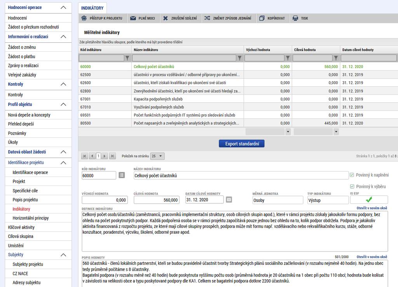Viewport: 398px width, 287px height.
Task: Click Měrná jednotka field showing Osoby
Action: point(278,200)
